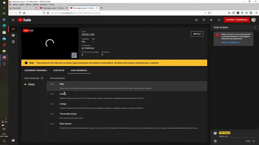Open Windows notification center icon

pos(4,141)
